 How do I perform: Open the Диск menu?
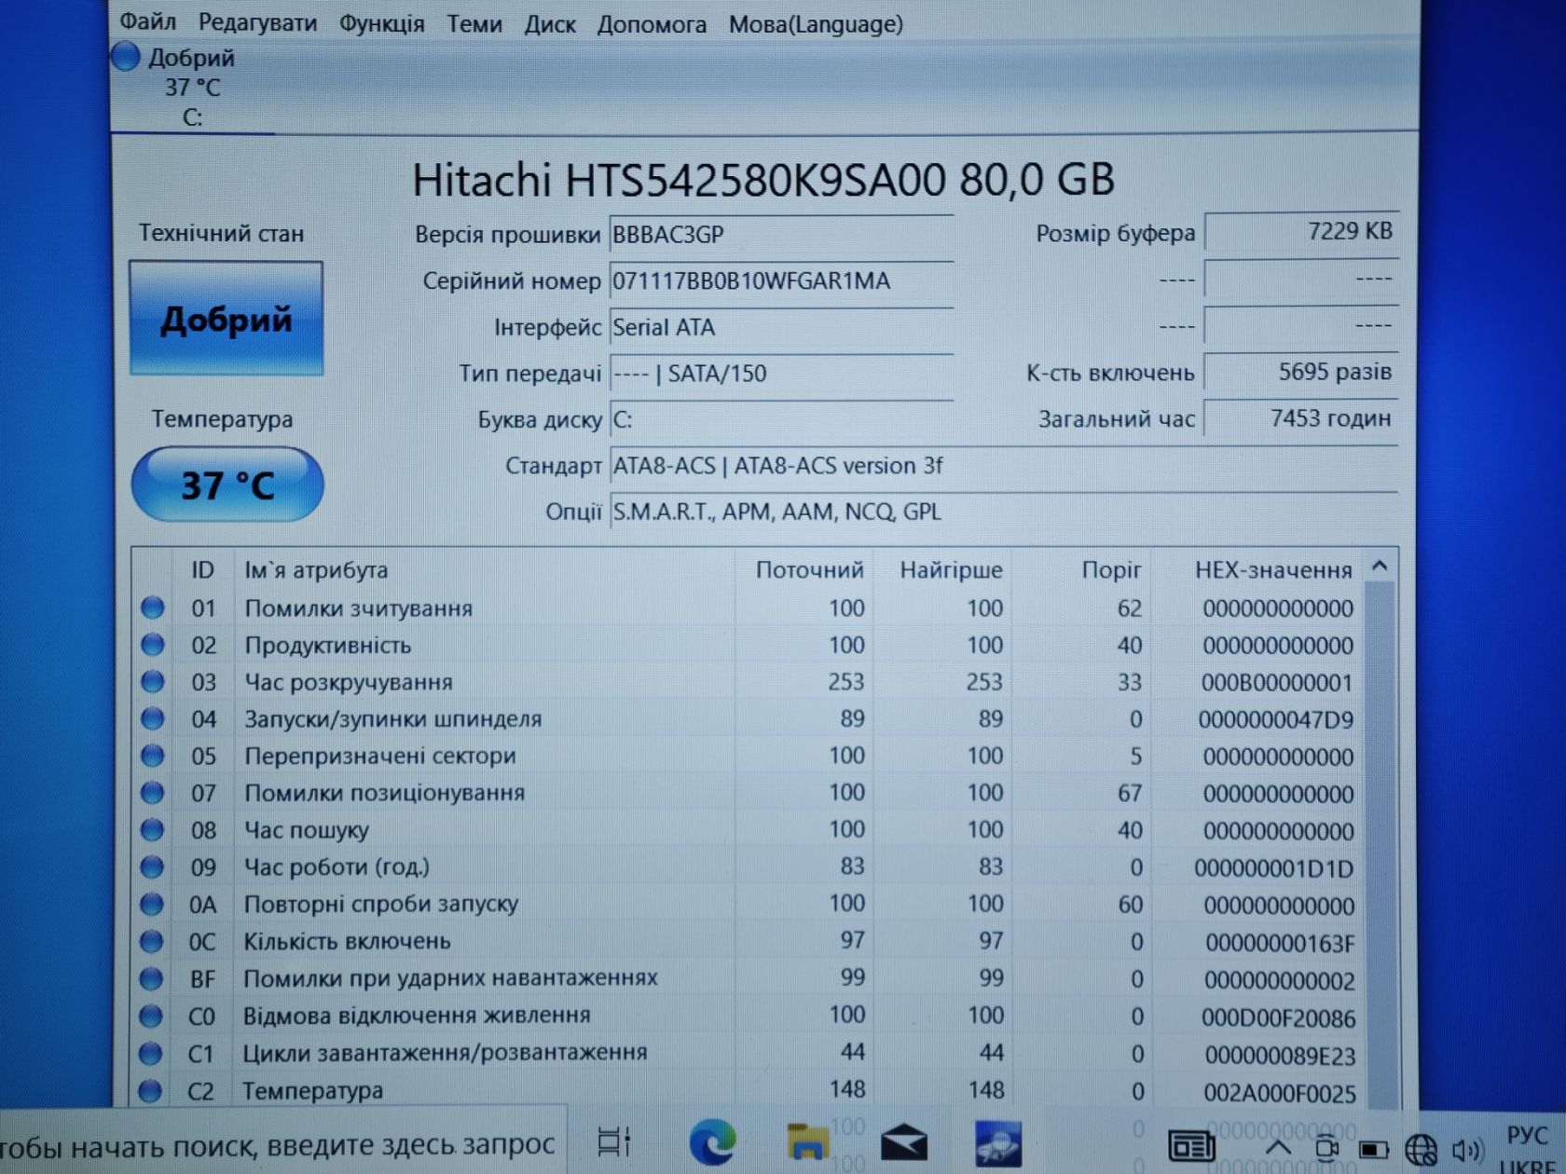(549, 25)
